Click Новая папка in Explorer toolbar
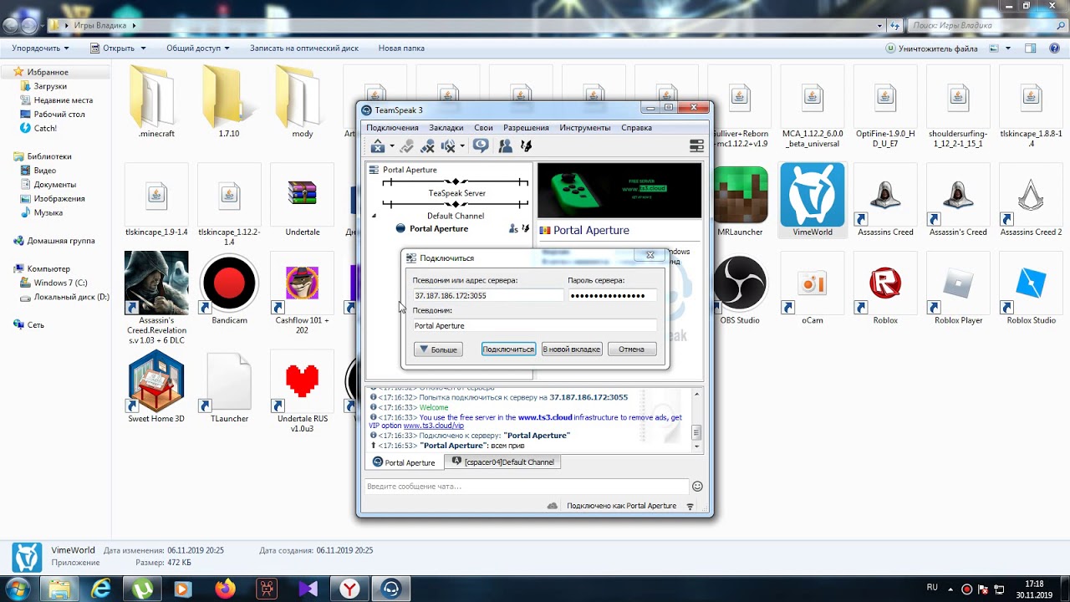The image size is (1070, 602). point(401,48)
